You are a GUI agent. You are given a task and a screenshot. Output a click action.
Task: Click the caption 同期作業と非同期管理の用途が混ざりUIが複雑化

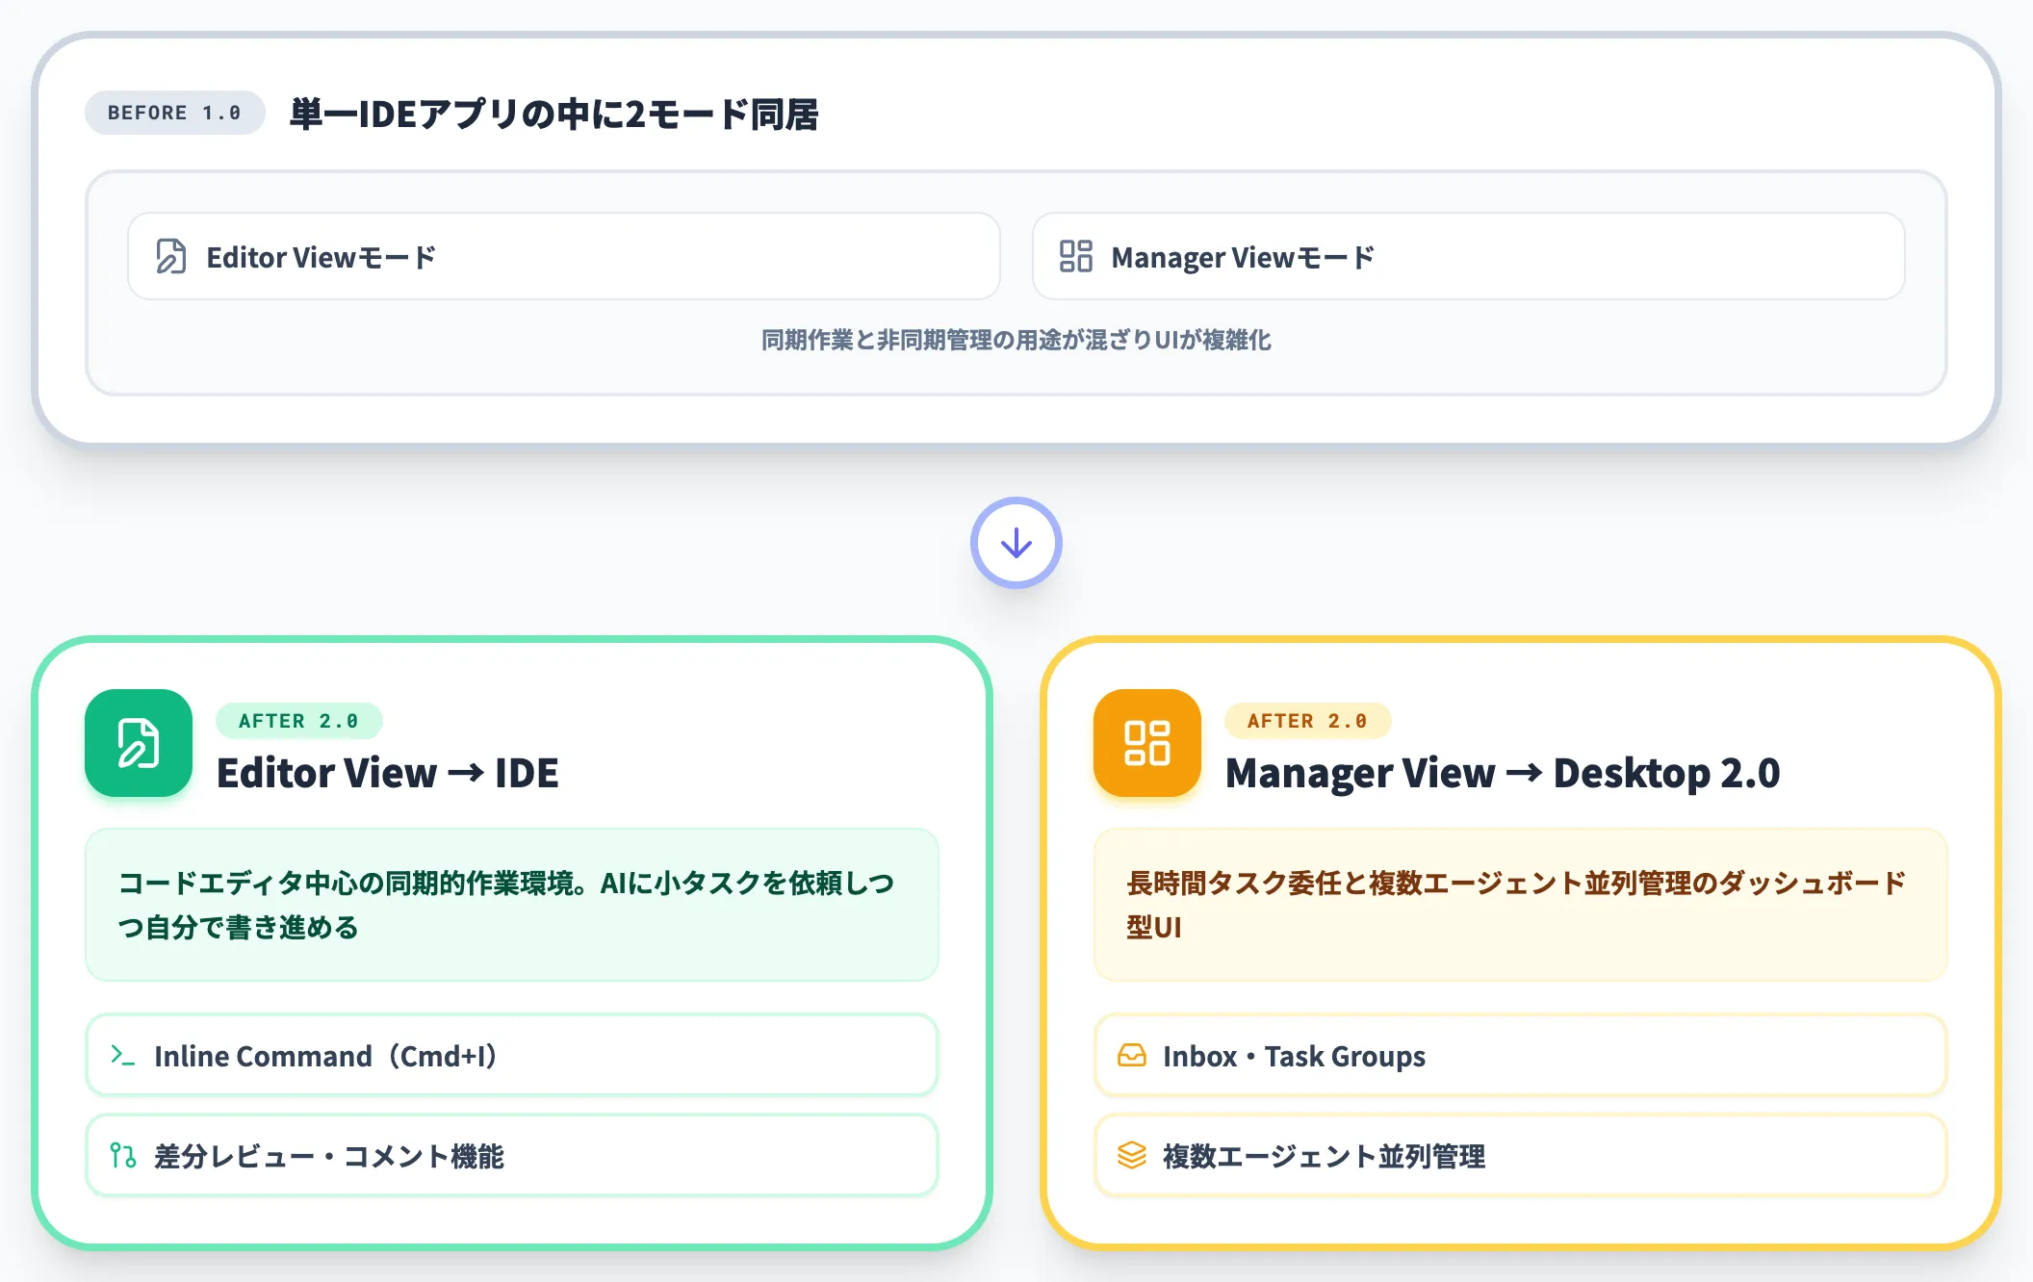[1016, 340]
